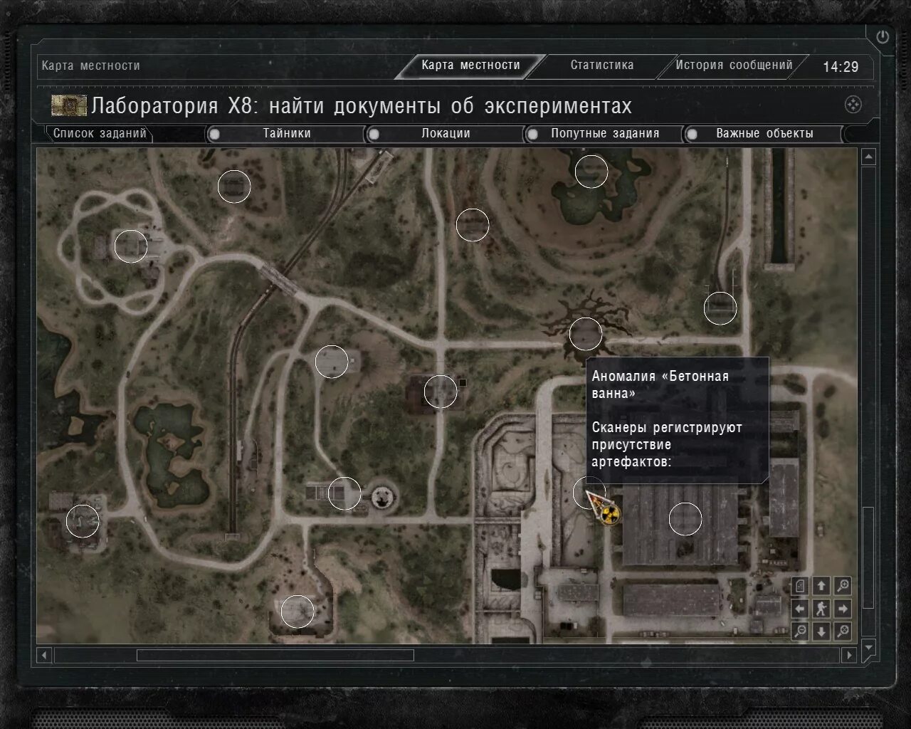The image size is (911, 729).
Task: Switch to the Статистика tab
Action: [x=602, y=65]
